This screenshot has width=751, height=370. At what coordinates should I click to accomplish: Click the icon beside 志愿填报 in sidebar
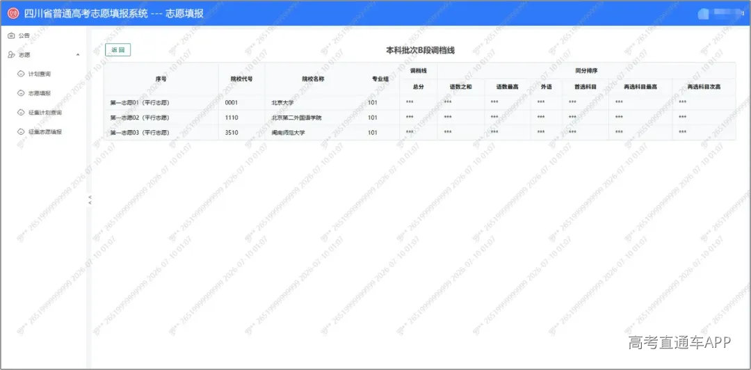pyautogui.click(x=21, y=93)
